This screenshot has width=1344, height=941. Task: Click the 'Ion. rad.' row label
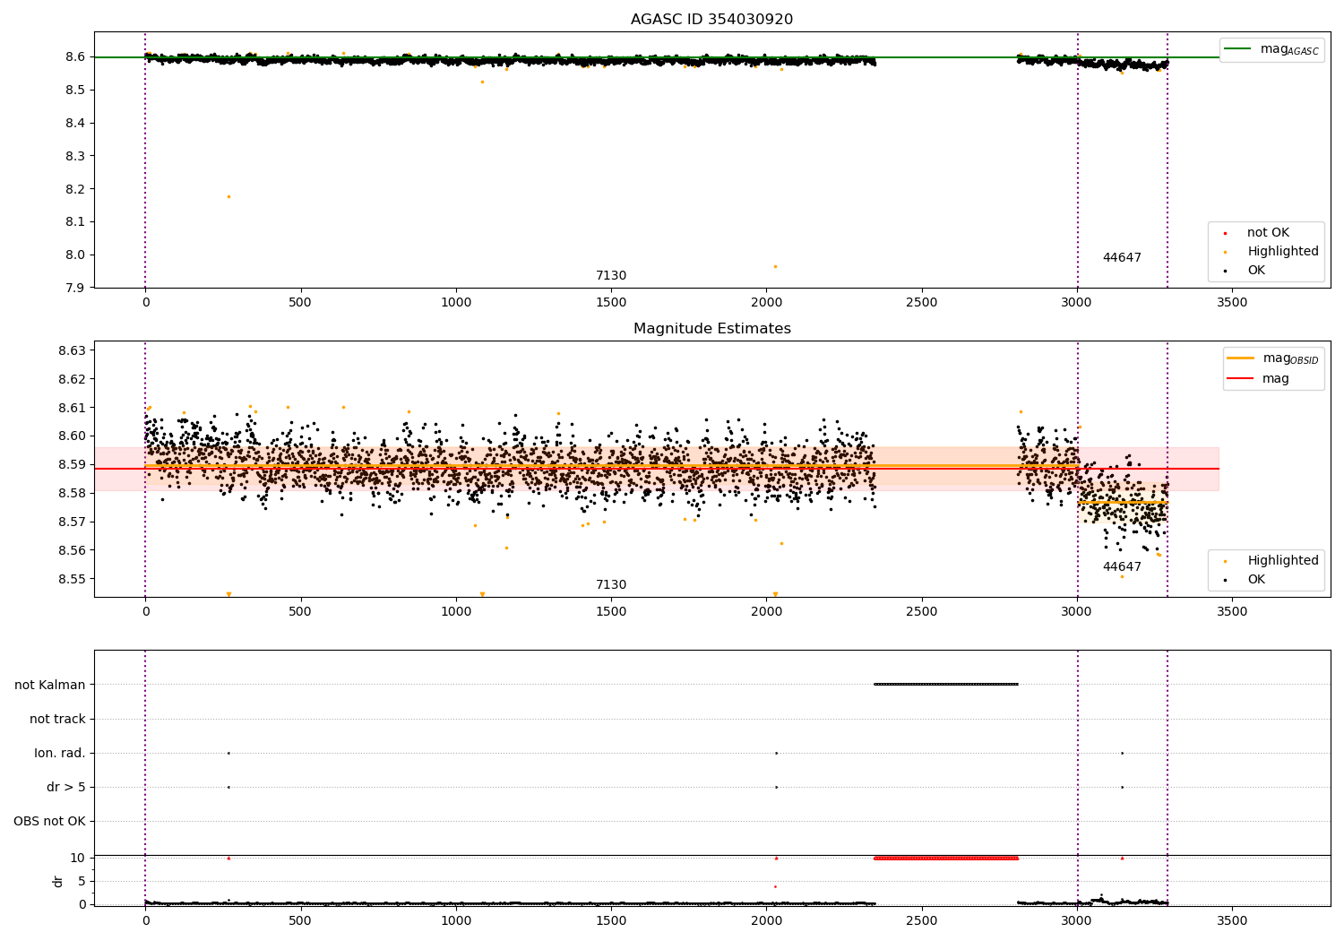click(x=60, y=754)
